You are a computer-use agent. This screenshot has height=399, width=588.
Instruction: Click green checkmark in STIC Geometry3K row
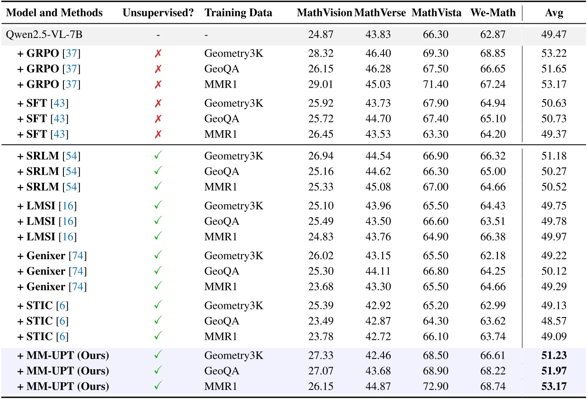tap(158, 305)
